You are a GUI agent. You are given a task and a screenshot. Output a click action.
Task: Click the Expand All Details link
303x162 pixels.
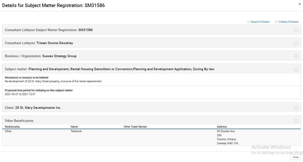click(x=260, y=22)
